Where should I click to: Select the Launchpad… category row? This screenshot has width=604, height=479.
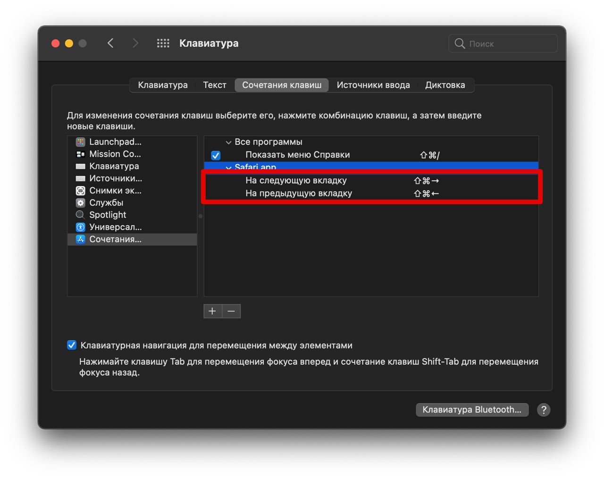132,142
